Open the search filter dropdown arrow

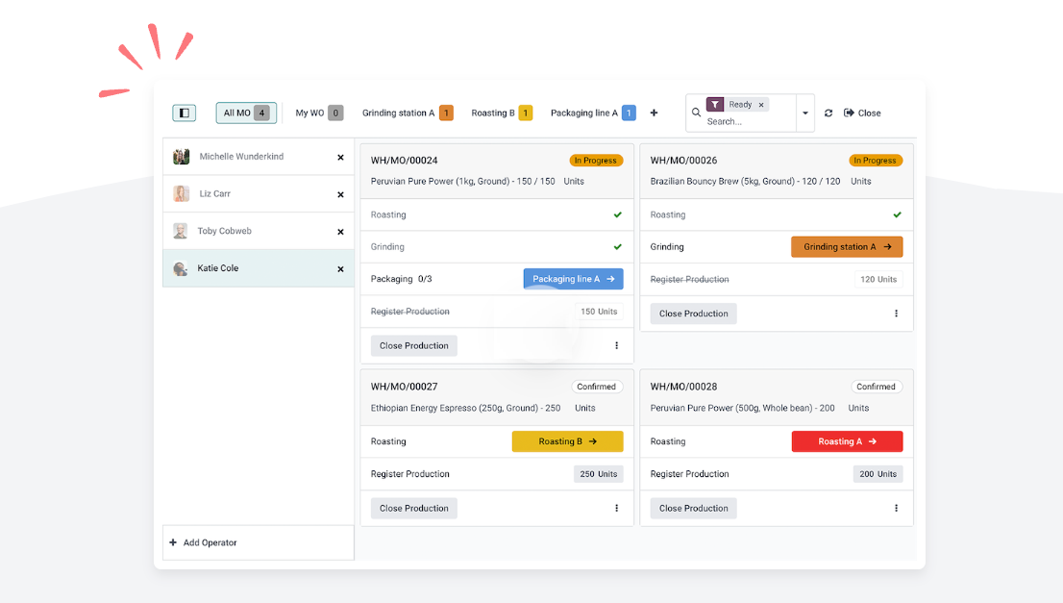pyautogui.click(x=805, y=113)
